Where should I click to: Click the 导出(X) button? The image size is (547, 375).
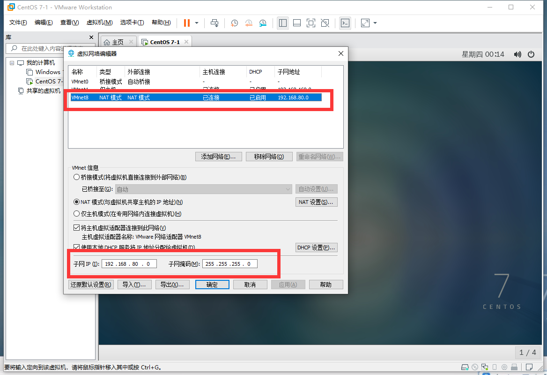[x=172, y=285]
